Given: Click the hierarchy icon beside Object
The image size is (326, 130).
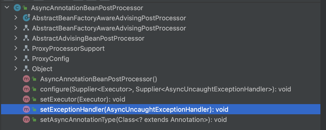Looking at the screenshot, I should coord(26,69).
